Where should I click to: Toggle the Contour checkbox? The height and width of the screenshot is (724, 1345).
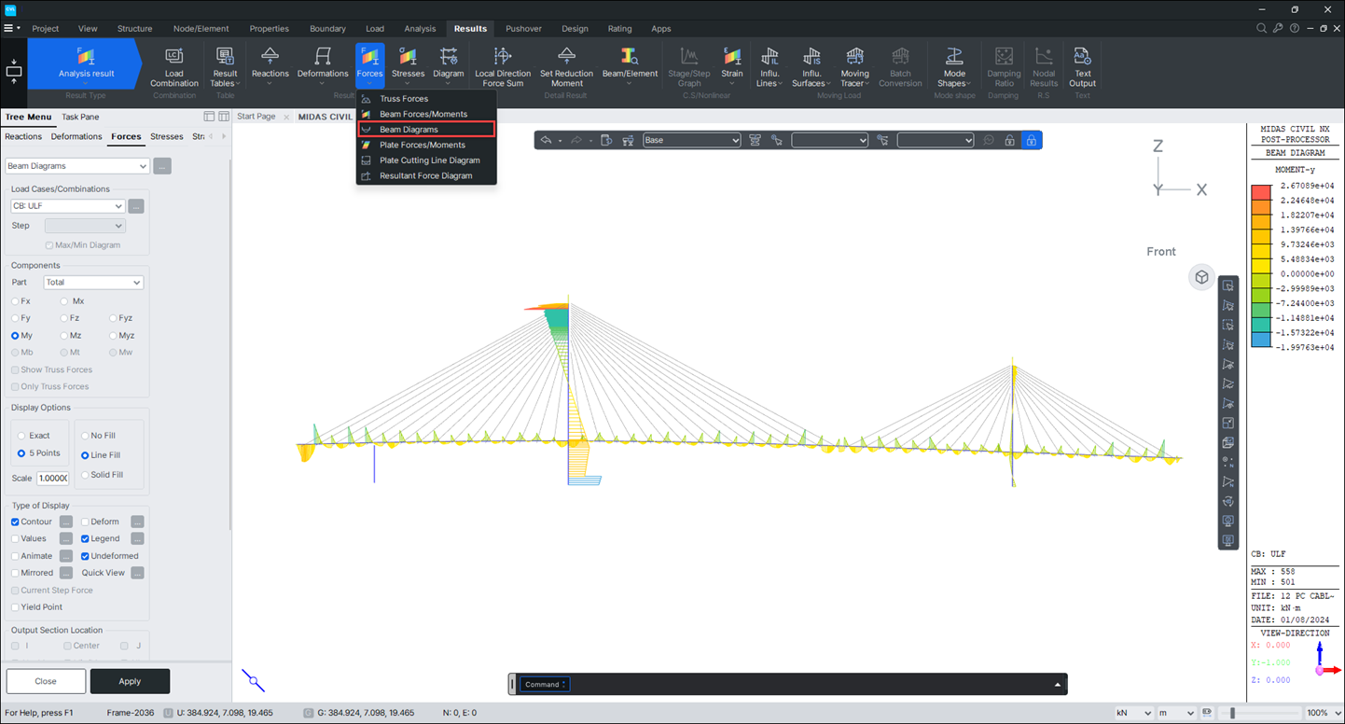click(x=15, y=522)
